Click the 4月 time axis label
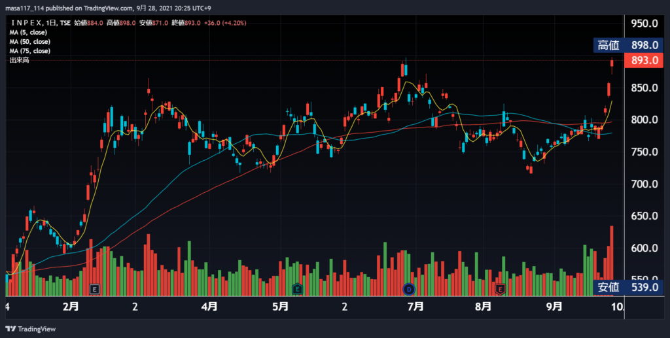Screen dimensions: 670x338 coord(209,307)
